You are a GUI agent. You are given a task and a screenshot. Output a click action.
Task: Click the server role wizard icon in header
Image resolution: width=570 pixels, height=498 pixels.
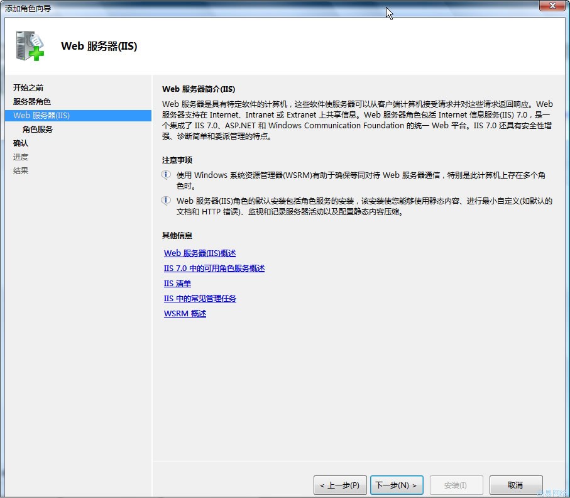click(x=30, y=45)
